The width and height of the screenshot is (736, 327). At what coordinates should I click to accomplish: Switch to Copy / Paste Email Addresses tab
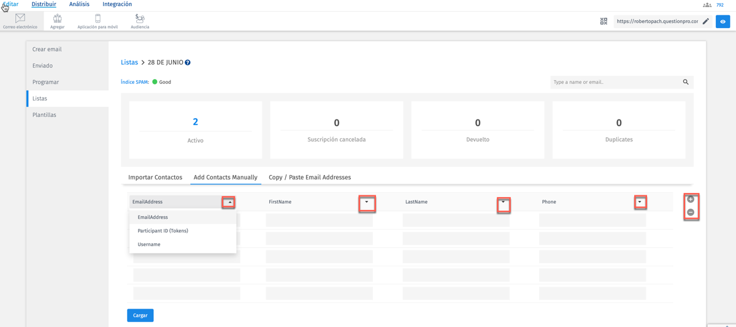point(310,178)
